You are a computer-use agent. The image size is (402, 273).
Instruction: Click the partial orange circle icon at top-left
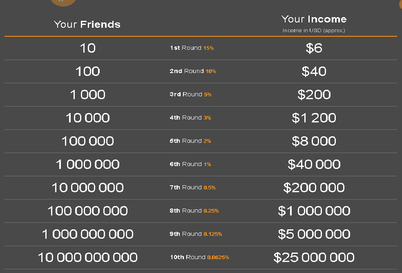tap(63, 2)
